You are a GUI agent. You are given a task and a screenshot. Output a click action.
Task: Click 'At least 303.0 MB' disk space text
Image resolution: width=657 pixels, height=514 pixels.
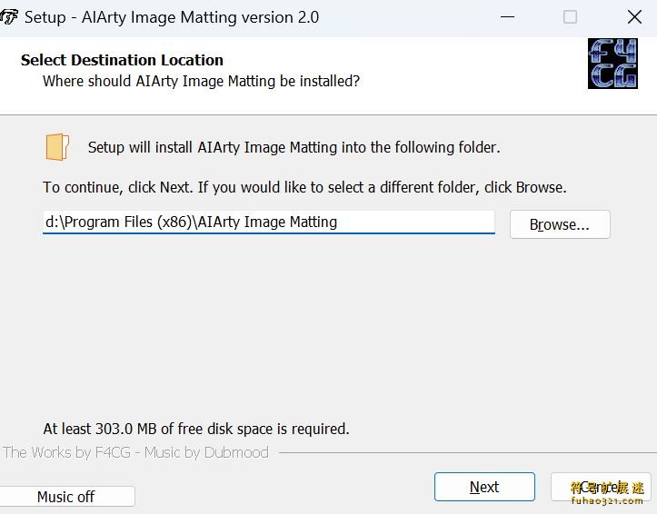196,429
